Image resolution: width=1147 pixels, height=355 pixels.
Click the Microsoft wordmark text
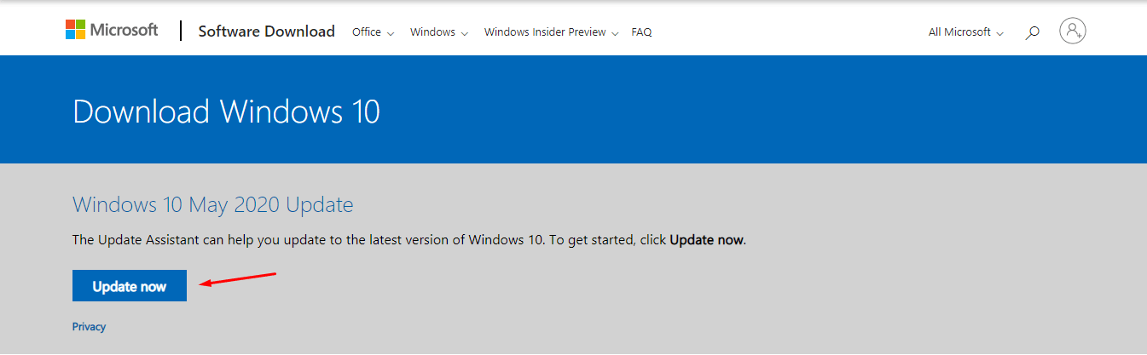125,30
